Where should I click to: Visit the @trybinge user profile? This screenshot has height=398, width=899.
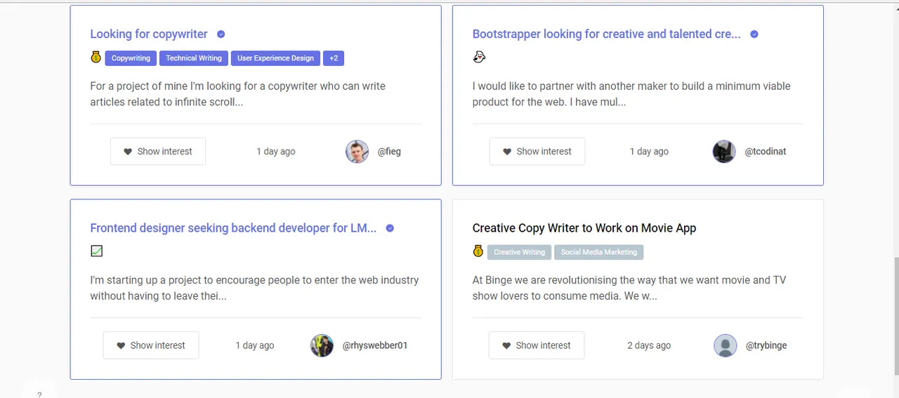pos(766,345)
